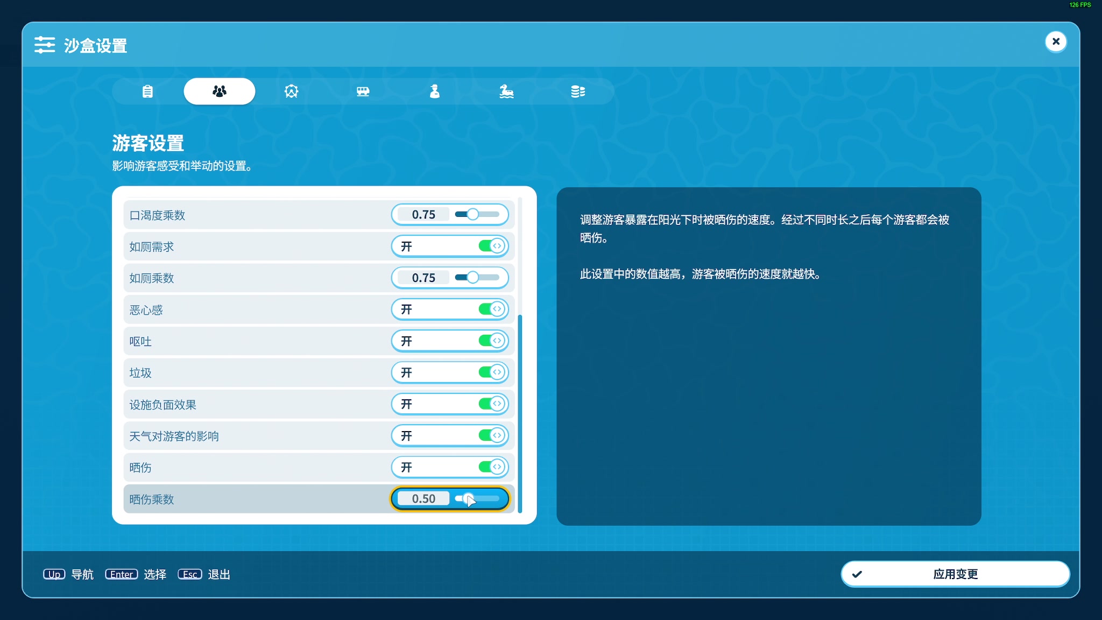Click the Esc 退出 hint
Viewport: 1102px width, 620px height.
204,575
